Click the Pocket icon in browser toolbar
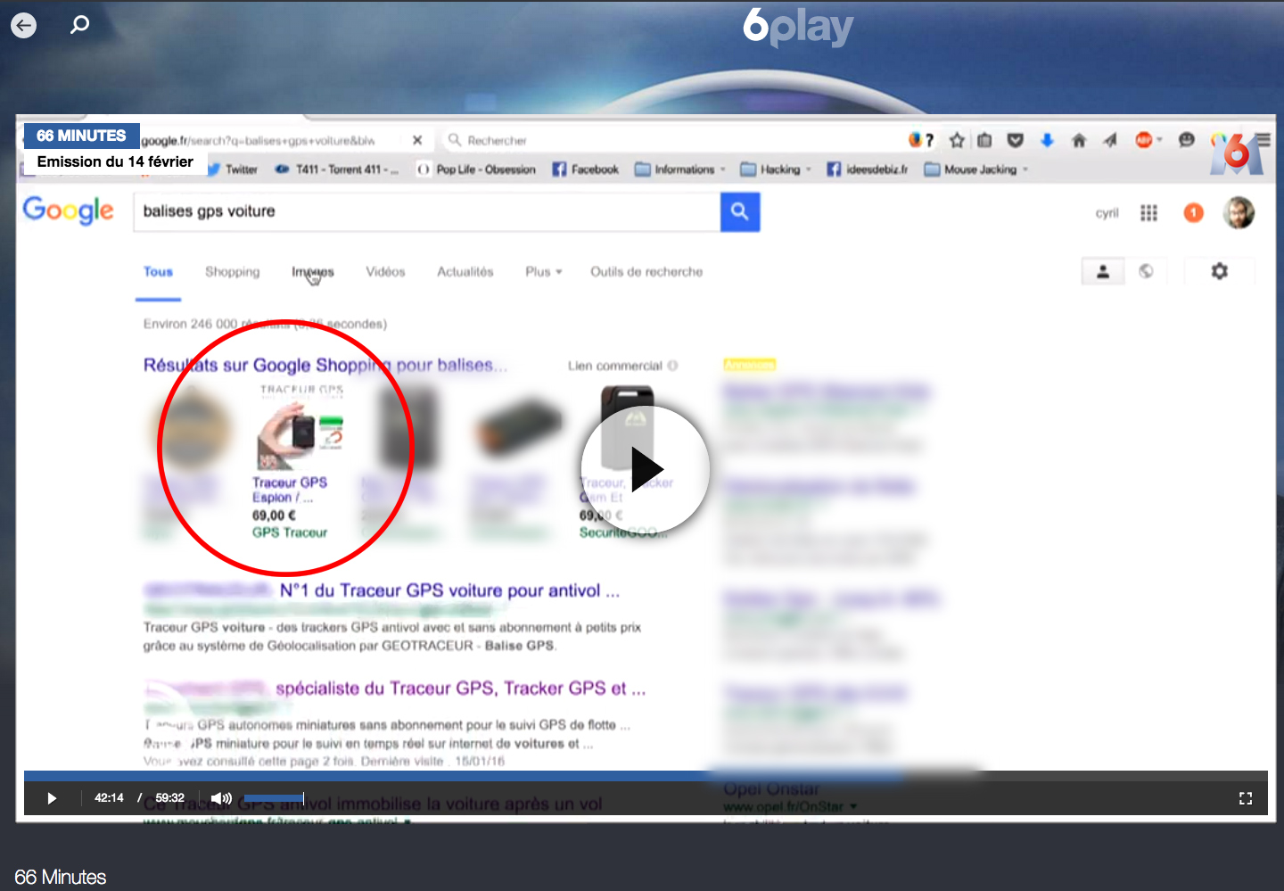The image size is (1284, 891). (1015, 140)
